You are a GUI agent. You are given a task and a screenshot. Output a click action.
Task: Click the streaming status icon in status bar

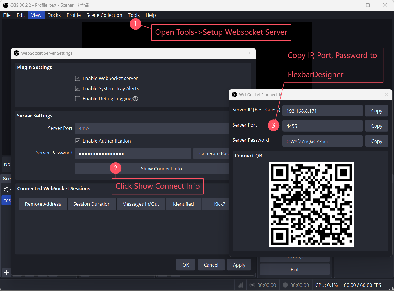(x=252, y=285)
